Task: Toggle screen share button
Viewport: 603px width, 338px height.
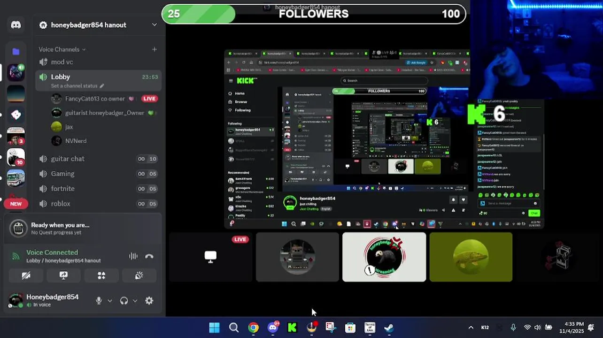Action: (x=64, y=276)
